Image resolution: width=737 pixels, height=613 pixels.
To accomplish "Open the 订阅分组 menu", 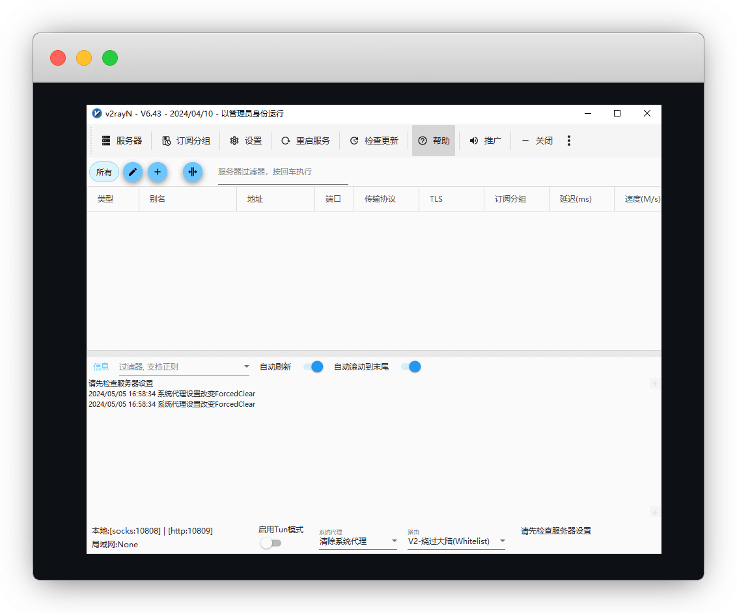I will [x=186, y=141].
